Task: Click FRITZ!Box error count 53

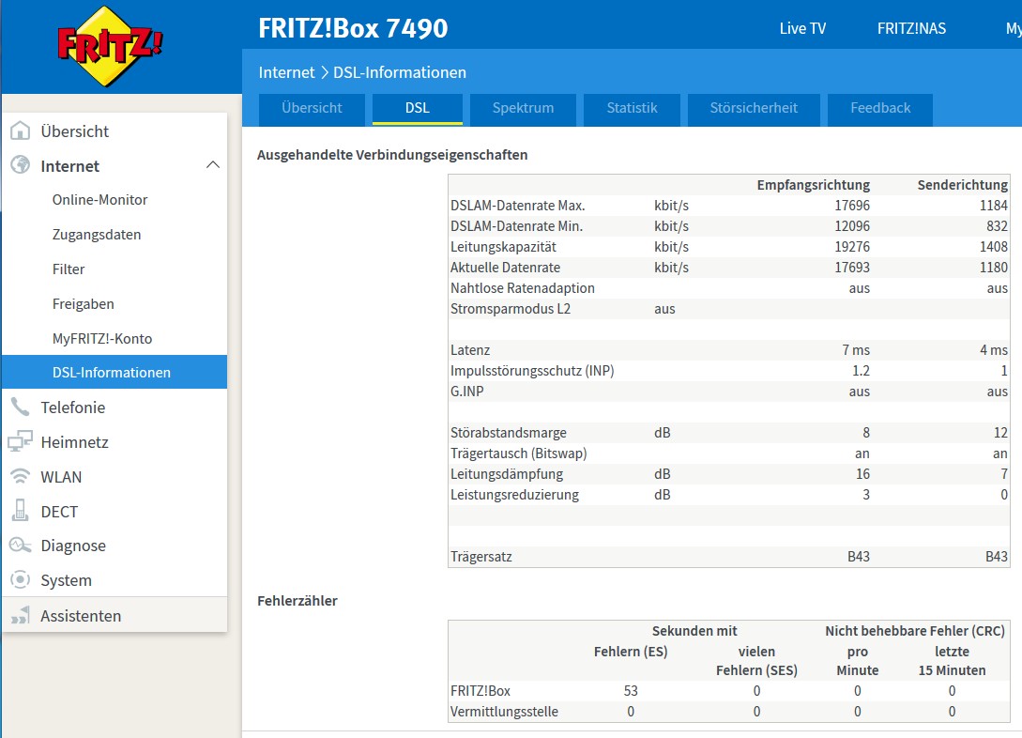Action: tap(631, 691)
